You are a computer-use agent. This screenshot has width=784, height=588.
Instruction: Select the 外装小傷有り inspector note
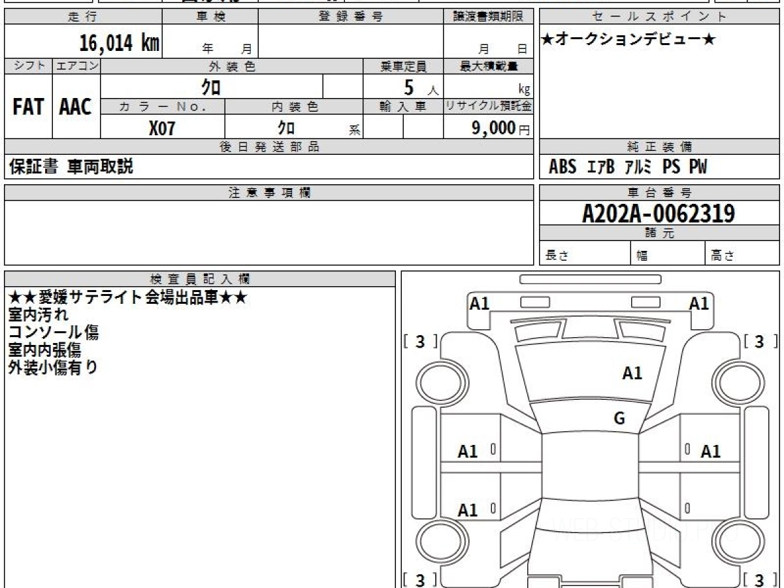point(54,368)
